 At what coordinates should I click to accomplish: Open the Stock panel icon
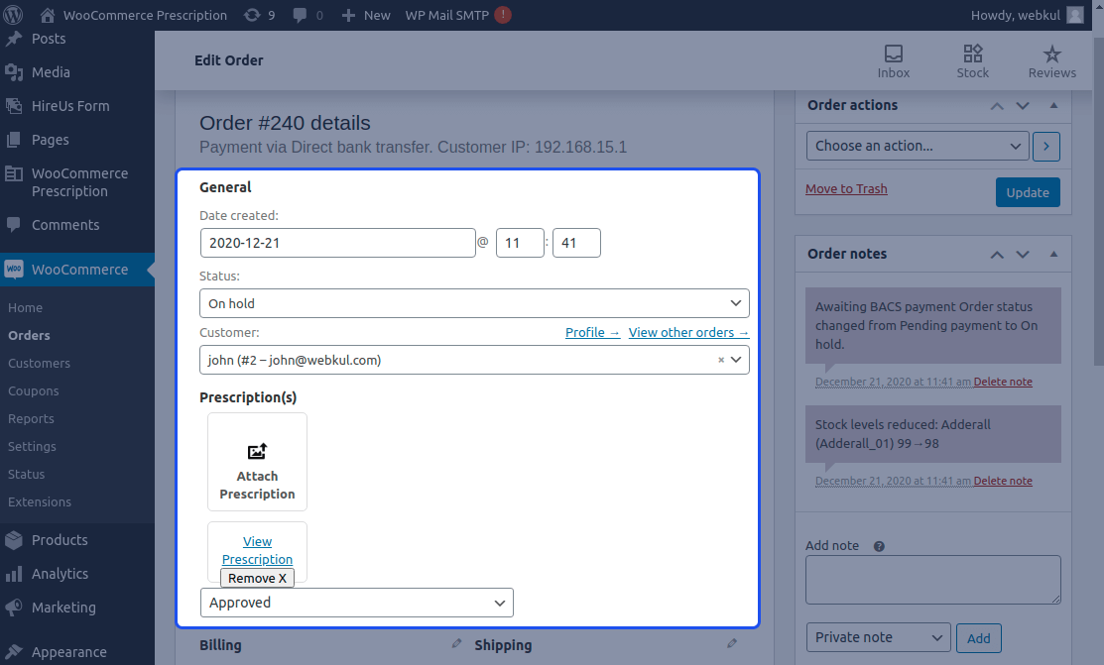973,54
